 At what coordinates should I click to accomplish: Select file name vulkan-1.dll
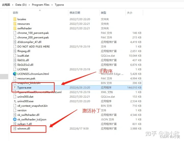pos(25,124)
